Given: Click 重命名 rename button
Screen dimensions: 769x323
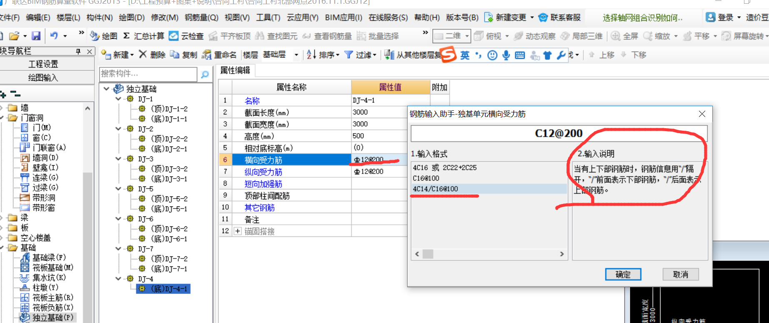Looking at the screenshot, I should pos(219,55).
